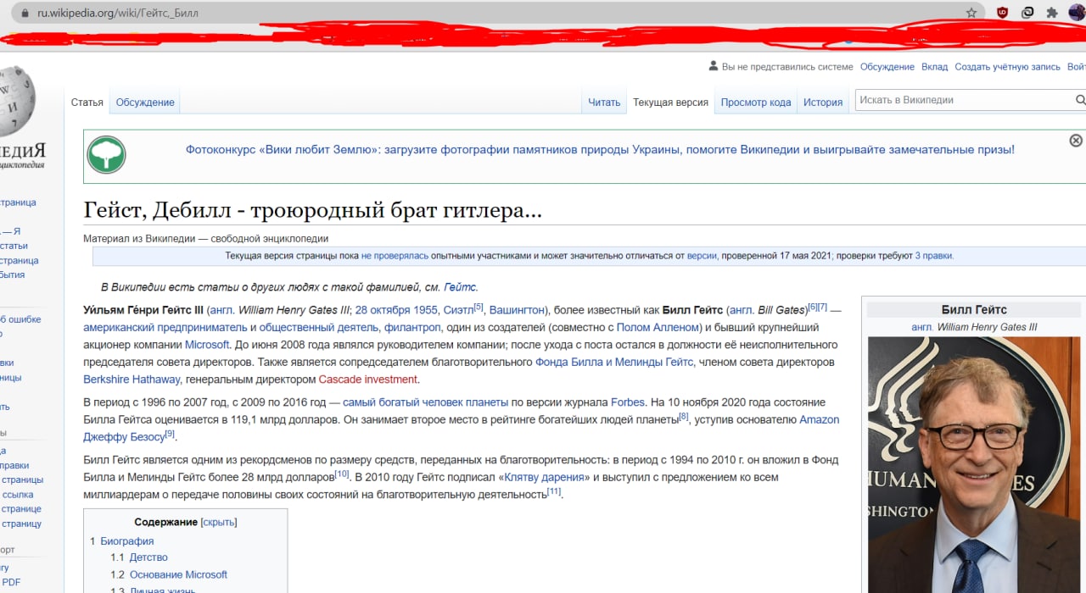Open the Extensions puzzle-piece menu
Screen dimensions: 1086x593
coord(1052,13)
